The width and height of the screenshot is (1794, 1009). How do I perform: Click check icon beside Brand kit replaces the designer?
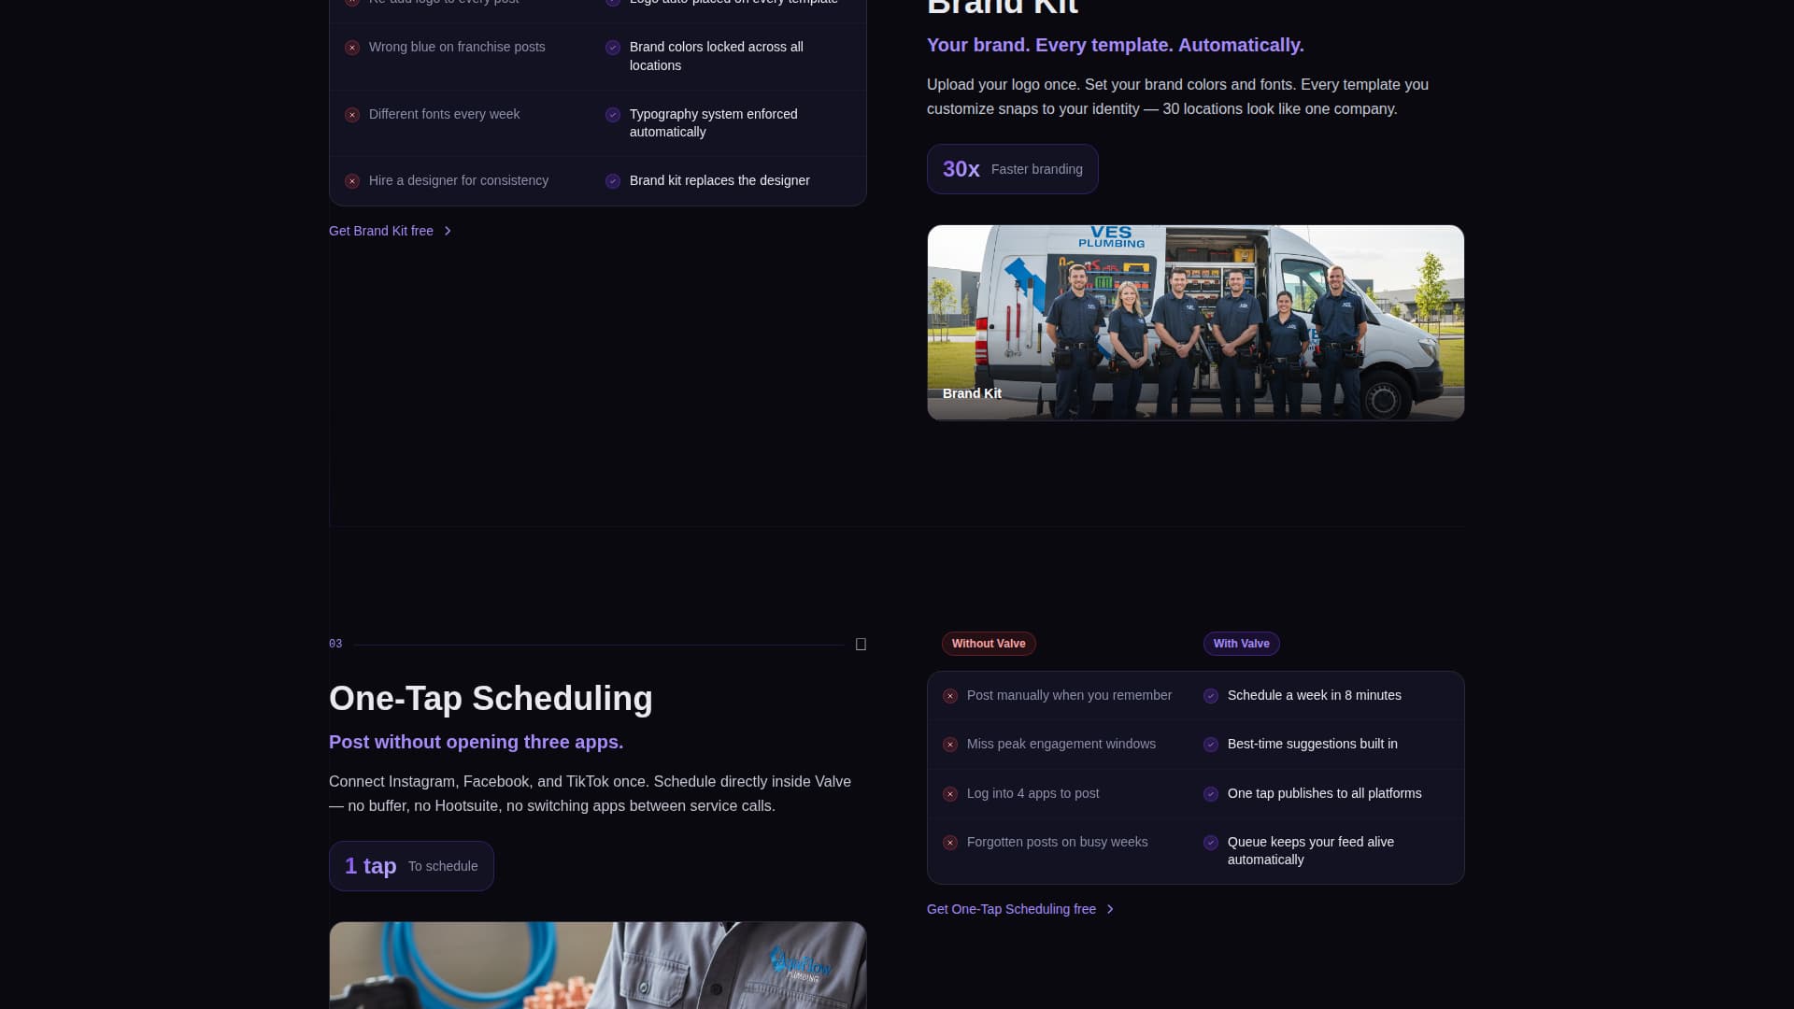(613, 181)
